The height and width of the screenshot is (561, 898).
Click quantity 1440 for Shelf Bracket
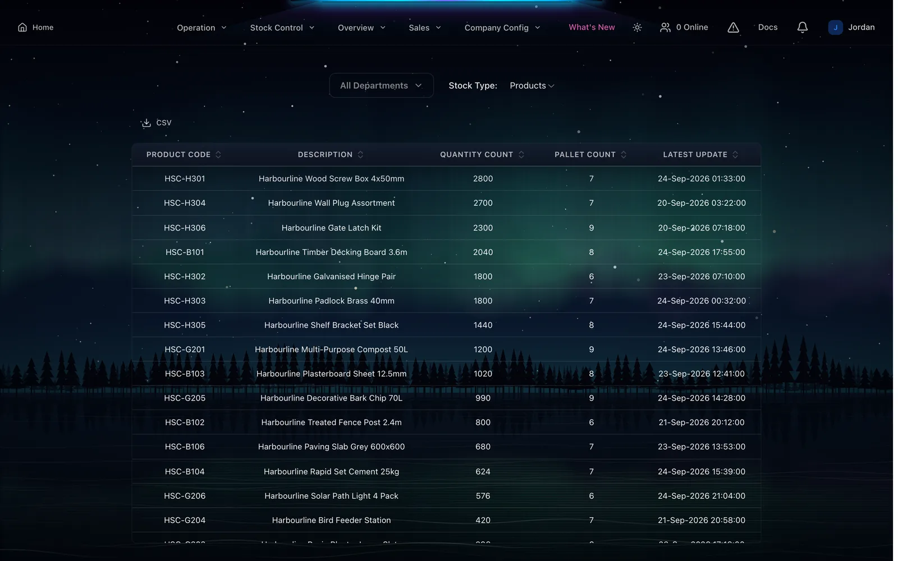click(483, 325)
